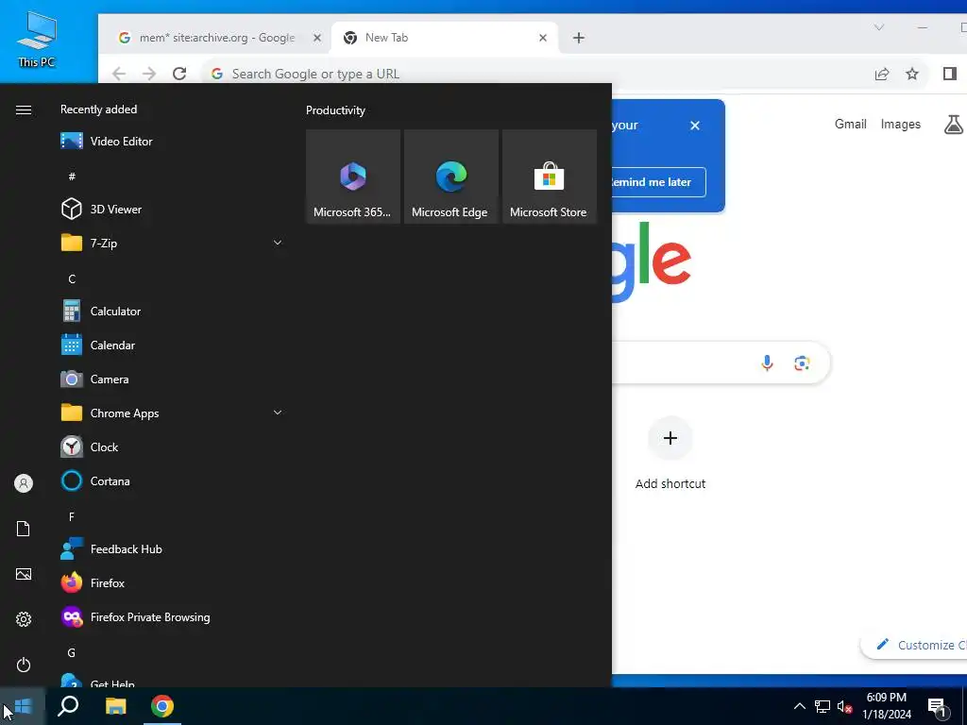
Task: Click the Chrome address bar
Action: pos(536,74)
